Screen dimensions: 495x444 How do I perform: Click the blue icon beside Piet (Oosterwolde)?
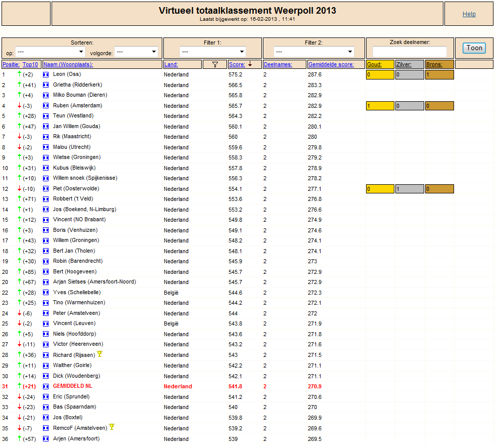(x=46, y=189)
